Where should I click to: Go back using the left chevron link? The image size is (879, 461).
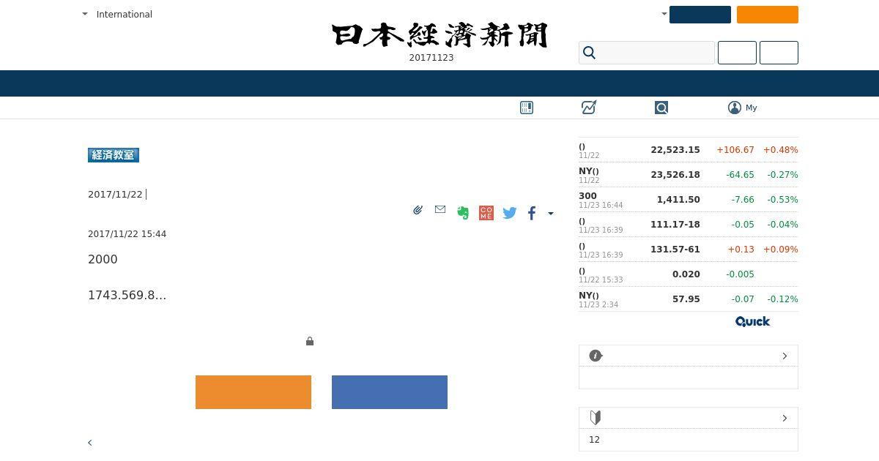(x=90, y=443)
